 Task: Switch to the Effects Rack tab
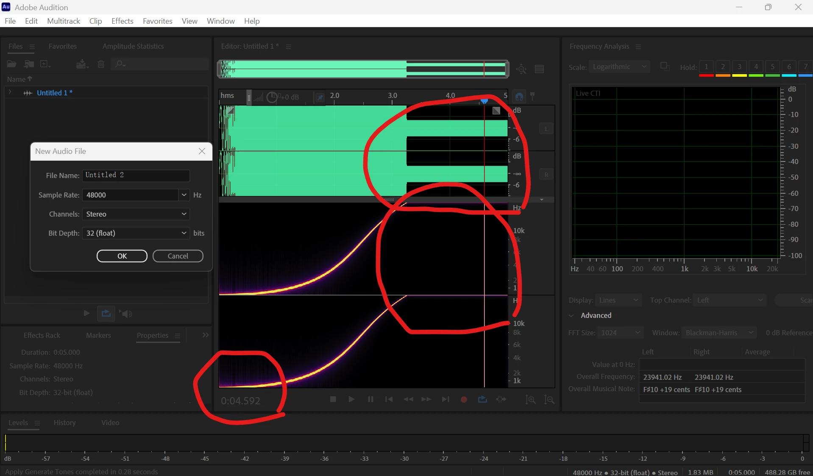coord(42,335)
